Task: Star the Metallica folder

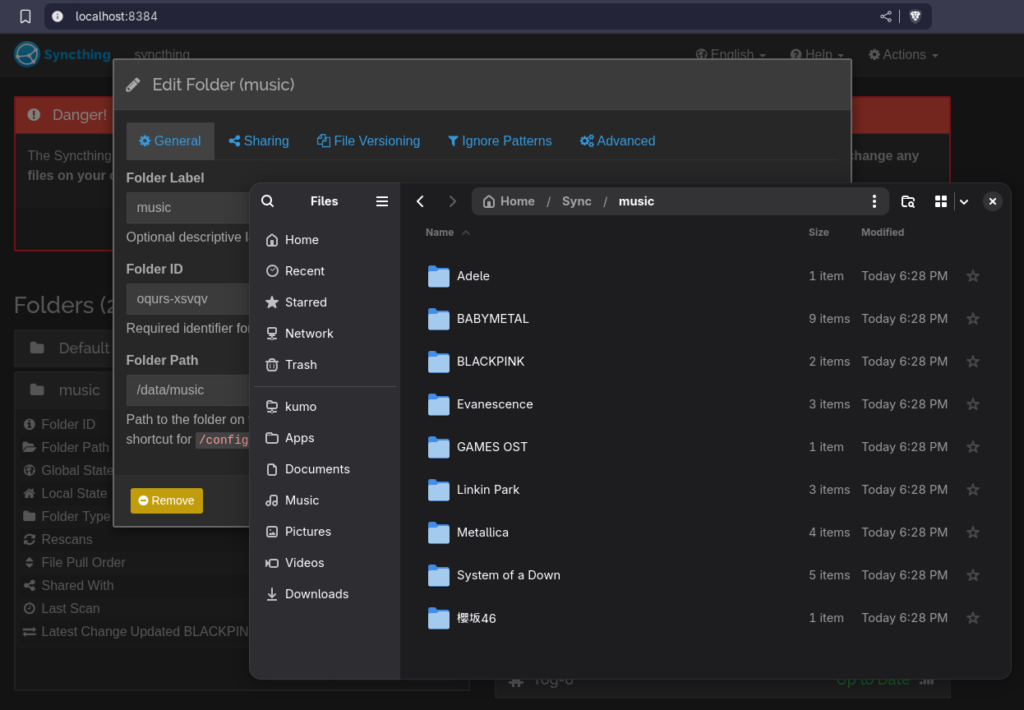Action: pyautogui.click(x=973, y=532)
